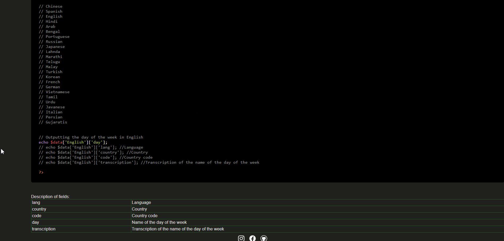Click the '// Arab' comment line
The height and width of the screenshot is (241, 504).
coord(47,26)
